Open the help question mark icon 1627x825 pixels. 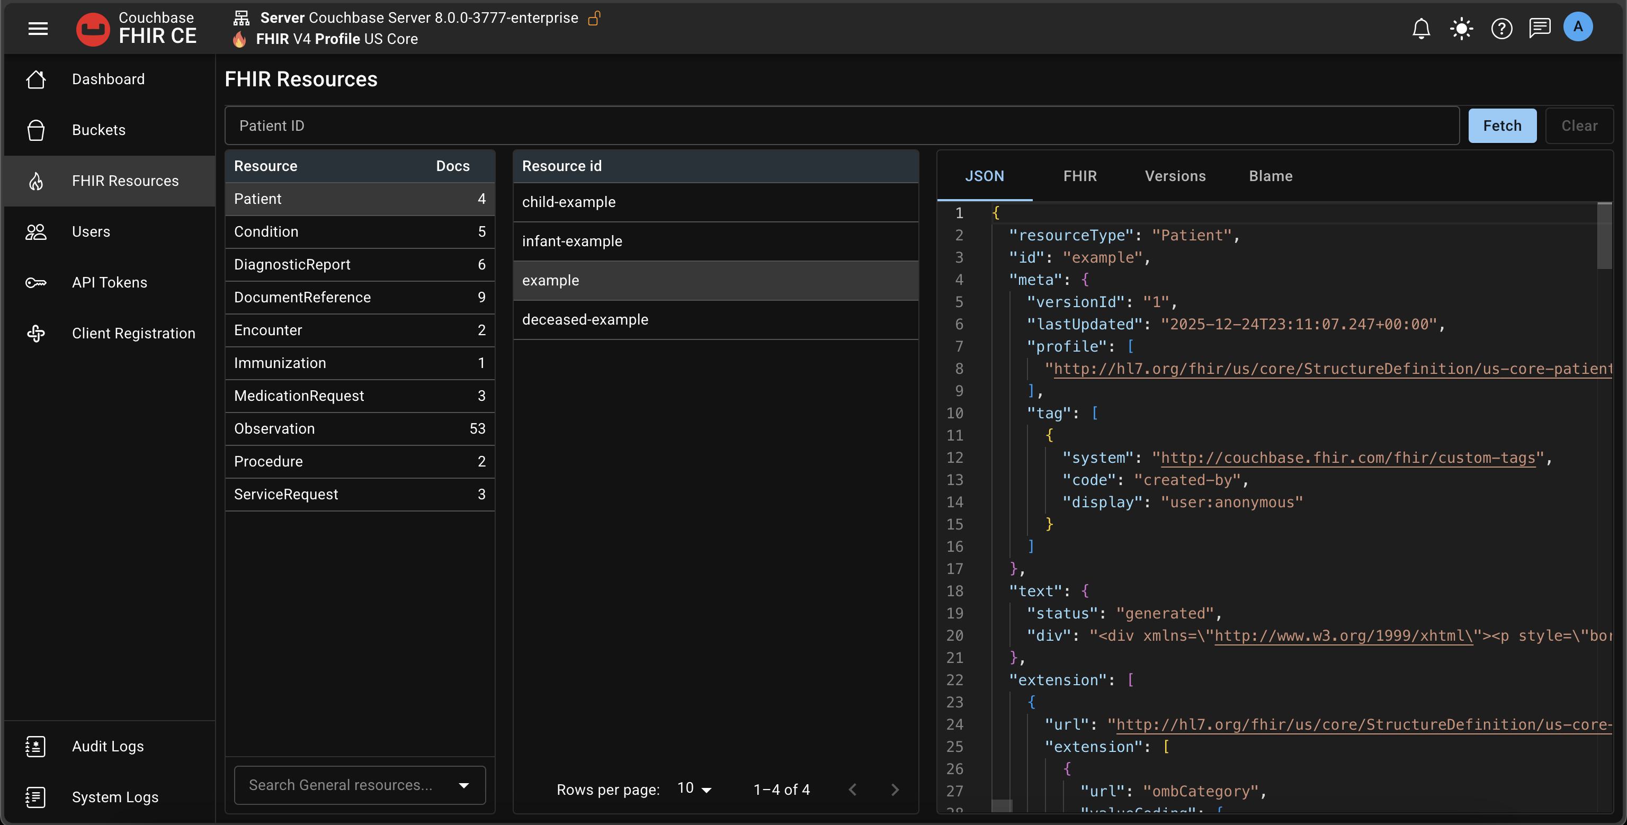click(x=1501, y=29)
